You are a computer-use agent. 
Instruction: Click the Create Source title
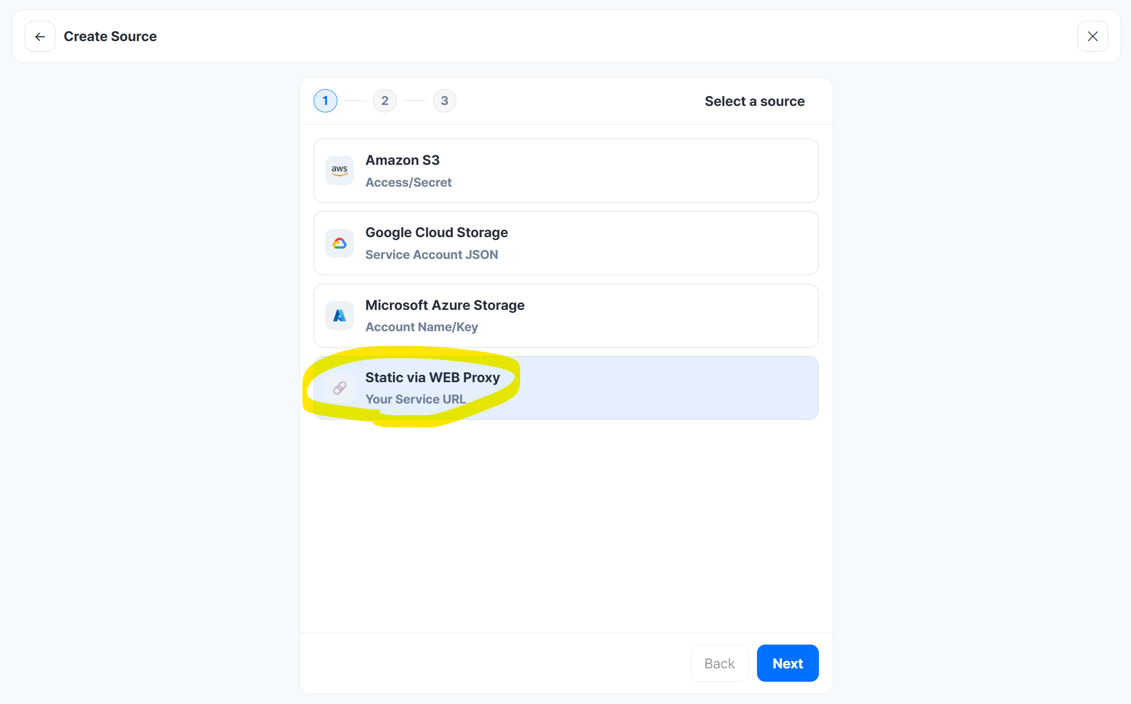click(110, 37)
